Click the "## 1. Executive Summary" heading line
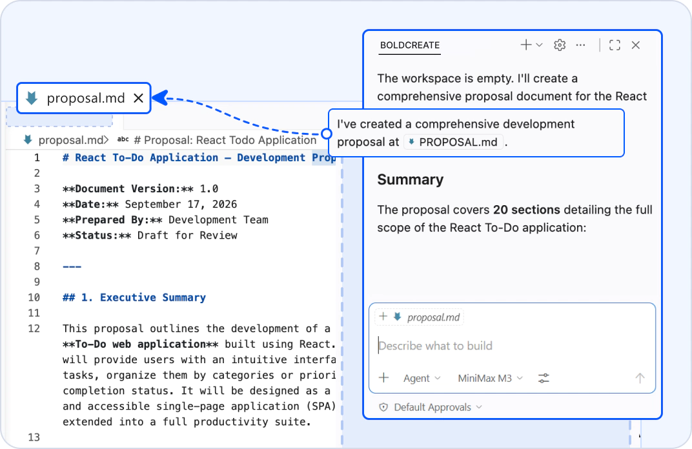This screenshot has width=692, height=449. tap(134, 297)
